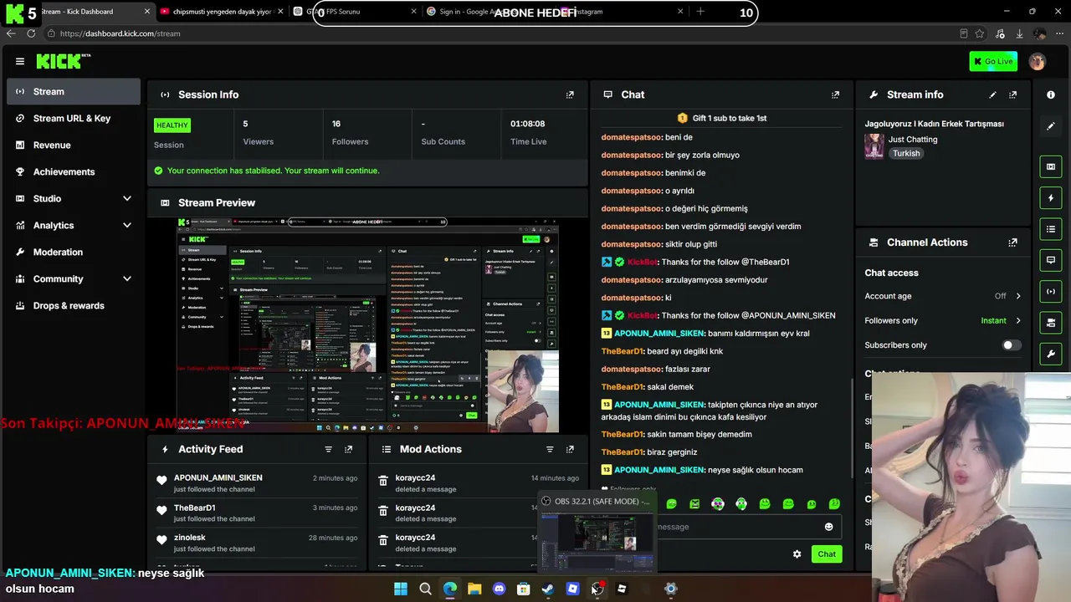Image resolution: width=1071 pixels, height=602 pixels.
Task: Toggle the Activity Feed lightning widget in the sidebar
Action: click(x=1051, y=198)
